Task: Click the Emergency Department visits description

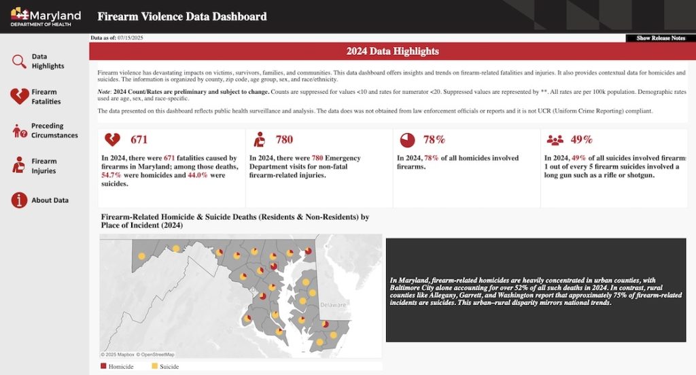Action: (x=305, y=166)
